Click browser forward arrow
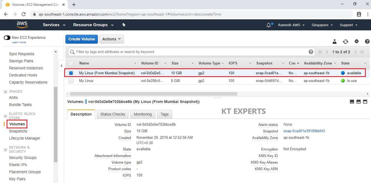Screen dimensions: 371x183 coord(15,14)
